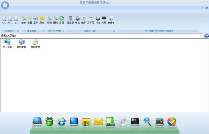Image resolution: width=209 pixels, height=134 pixels.
Task: Expand the 便签管理 group launcher
Action: [x=44, y=31]
